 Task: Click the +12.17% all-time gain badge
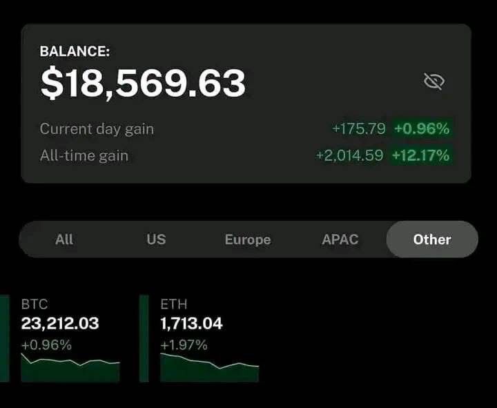pyautogui.click(x=420, y=155)
